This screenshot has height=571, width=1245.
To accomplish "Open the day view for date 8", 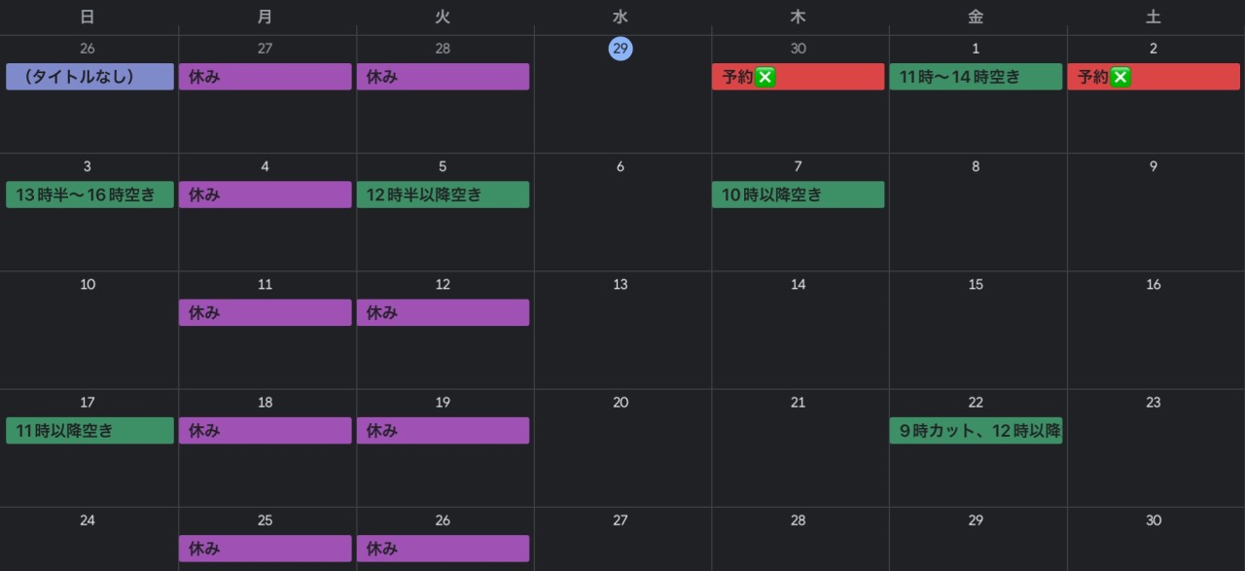I will point(976,166).
